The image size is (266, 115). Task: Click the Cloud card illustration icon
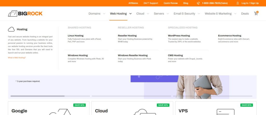pos(144,112)
